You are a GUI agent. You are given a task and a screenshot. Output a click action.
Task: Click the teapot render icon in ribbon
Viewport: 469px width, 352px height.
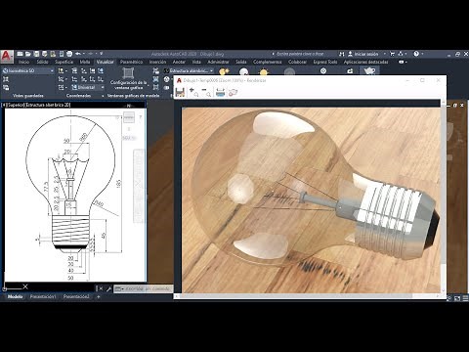[369, 71]
